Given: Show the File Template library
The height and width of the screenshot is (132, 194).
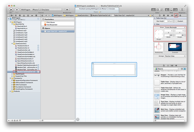Looking at the screenshot, I should 164,65.
